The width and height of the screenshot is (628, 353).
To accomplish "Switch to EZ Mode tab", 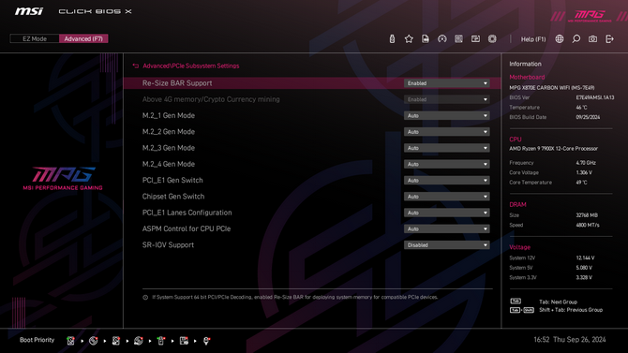I will [x=35, y=38].
